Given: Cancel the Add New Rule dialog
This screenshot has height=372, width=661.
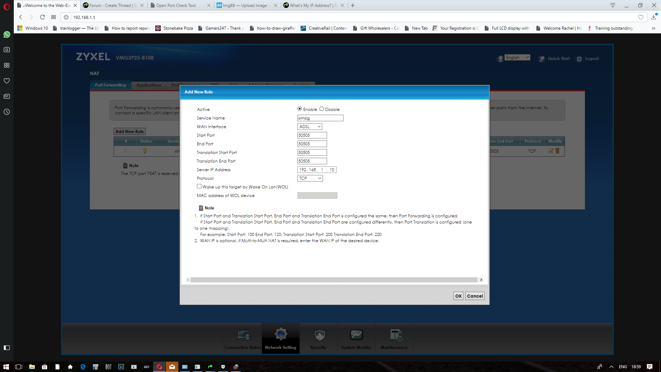Looking at the screenshot, I should tap(475, 296).
